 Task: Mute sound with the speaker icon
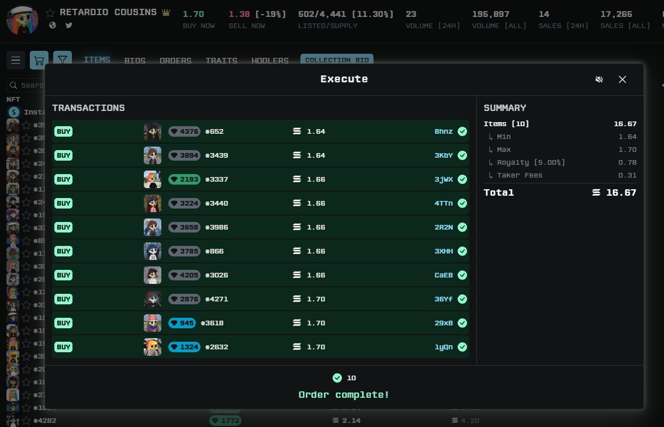599,79
